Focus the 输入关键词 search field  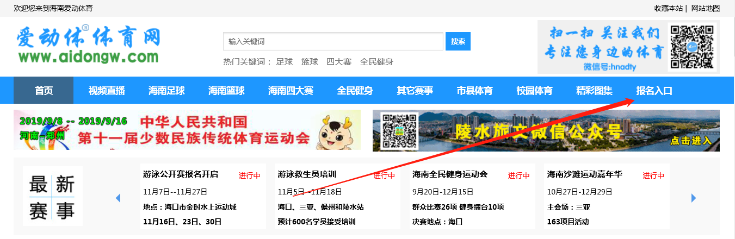333,41
